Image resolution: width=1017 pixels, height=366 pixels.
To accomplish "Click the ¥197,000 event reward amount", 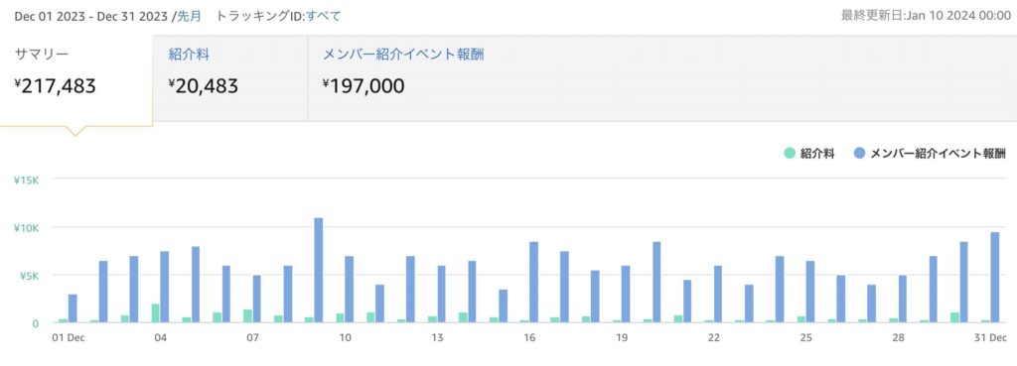I will coord(363,86).
